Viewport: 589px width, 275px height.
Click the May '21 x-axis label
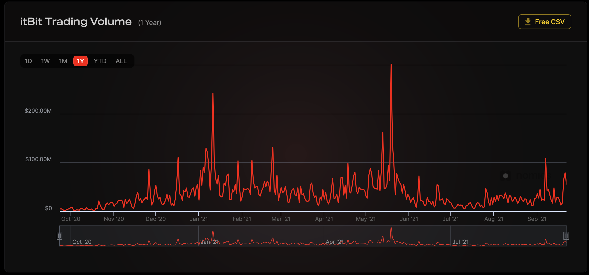(x=366, y=219)
